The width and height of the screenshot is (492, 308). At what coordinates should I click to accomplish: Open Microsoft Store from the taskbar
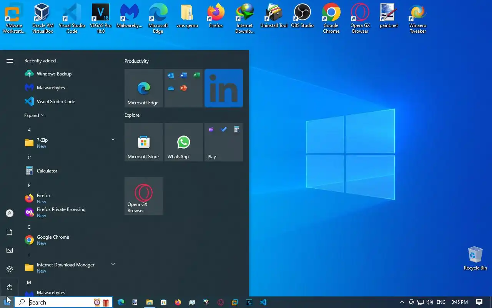coord(163,302)
